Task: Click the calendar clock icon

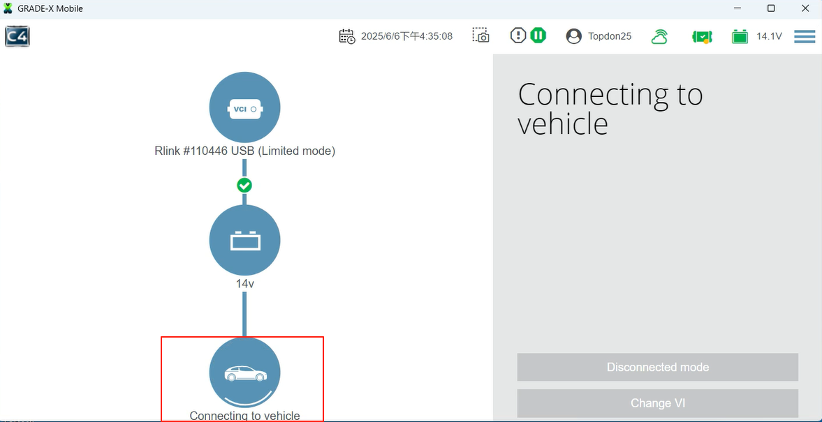Action: 347,36
